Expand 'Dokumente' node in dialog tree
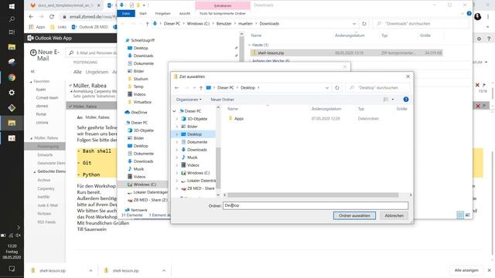The image size is (495, 278). (x=177, y=142)
